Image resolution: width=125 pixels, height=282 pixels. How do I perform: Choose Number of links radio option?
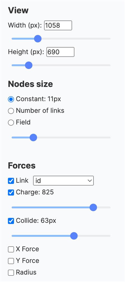[11, 111]
